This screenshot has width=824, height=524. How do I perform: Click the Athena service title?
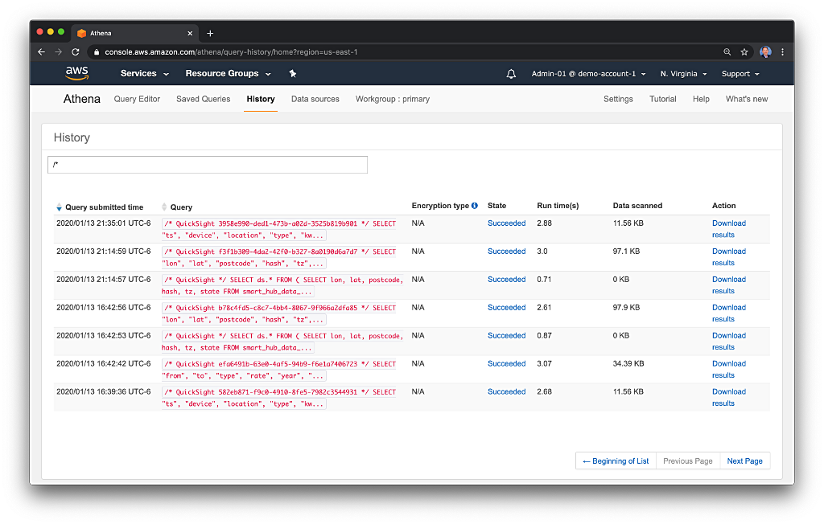[81, 99]
